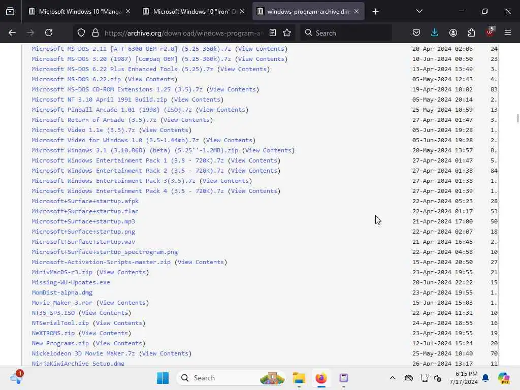
Task: Open notifications bell icon
Action: pos(485,378)
